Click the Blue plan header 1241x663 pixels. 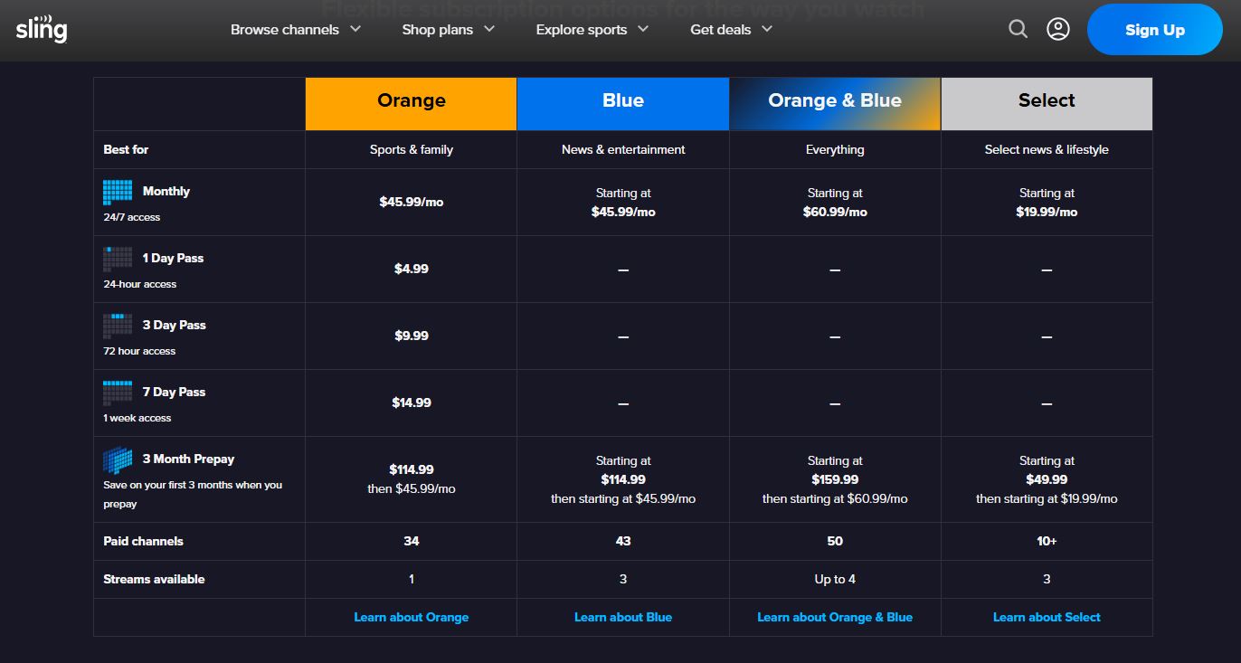pyautogui.click(x=623, y=104)
